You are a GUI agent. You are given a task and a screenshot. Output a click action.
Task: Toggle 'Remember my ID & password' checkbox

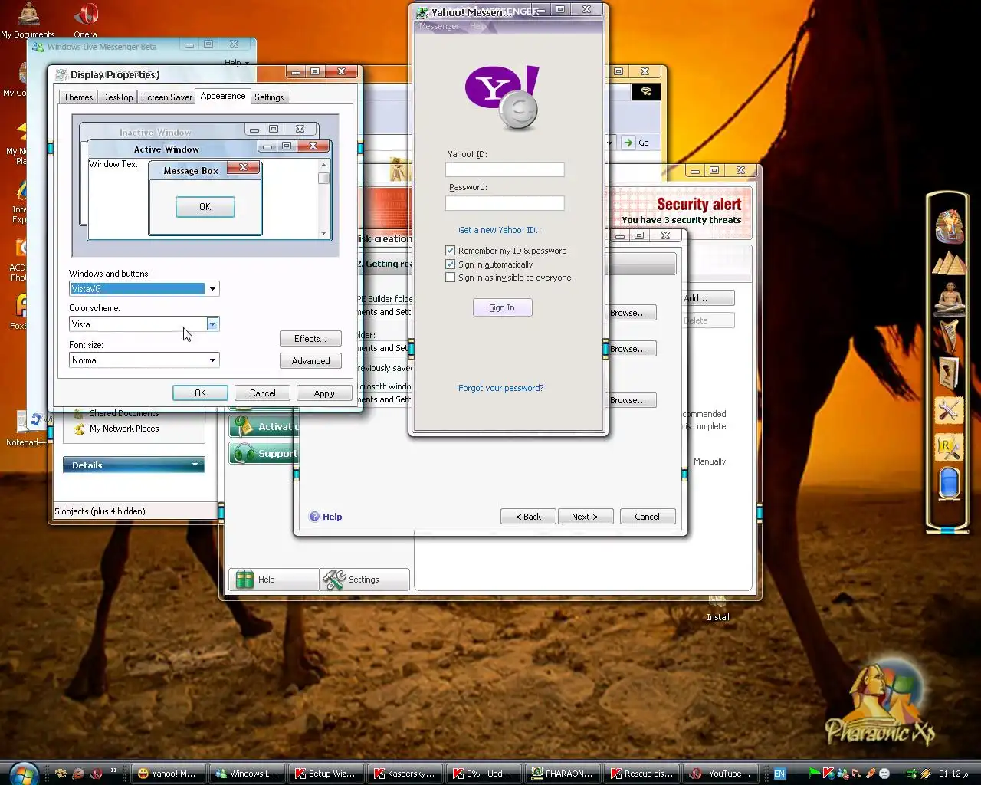tap(451, 251)
